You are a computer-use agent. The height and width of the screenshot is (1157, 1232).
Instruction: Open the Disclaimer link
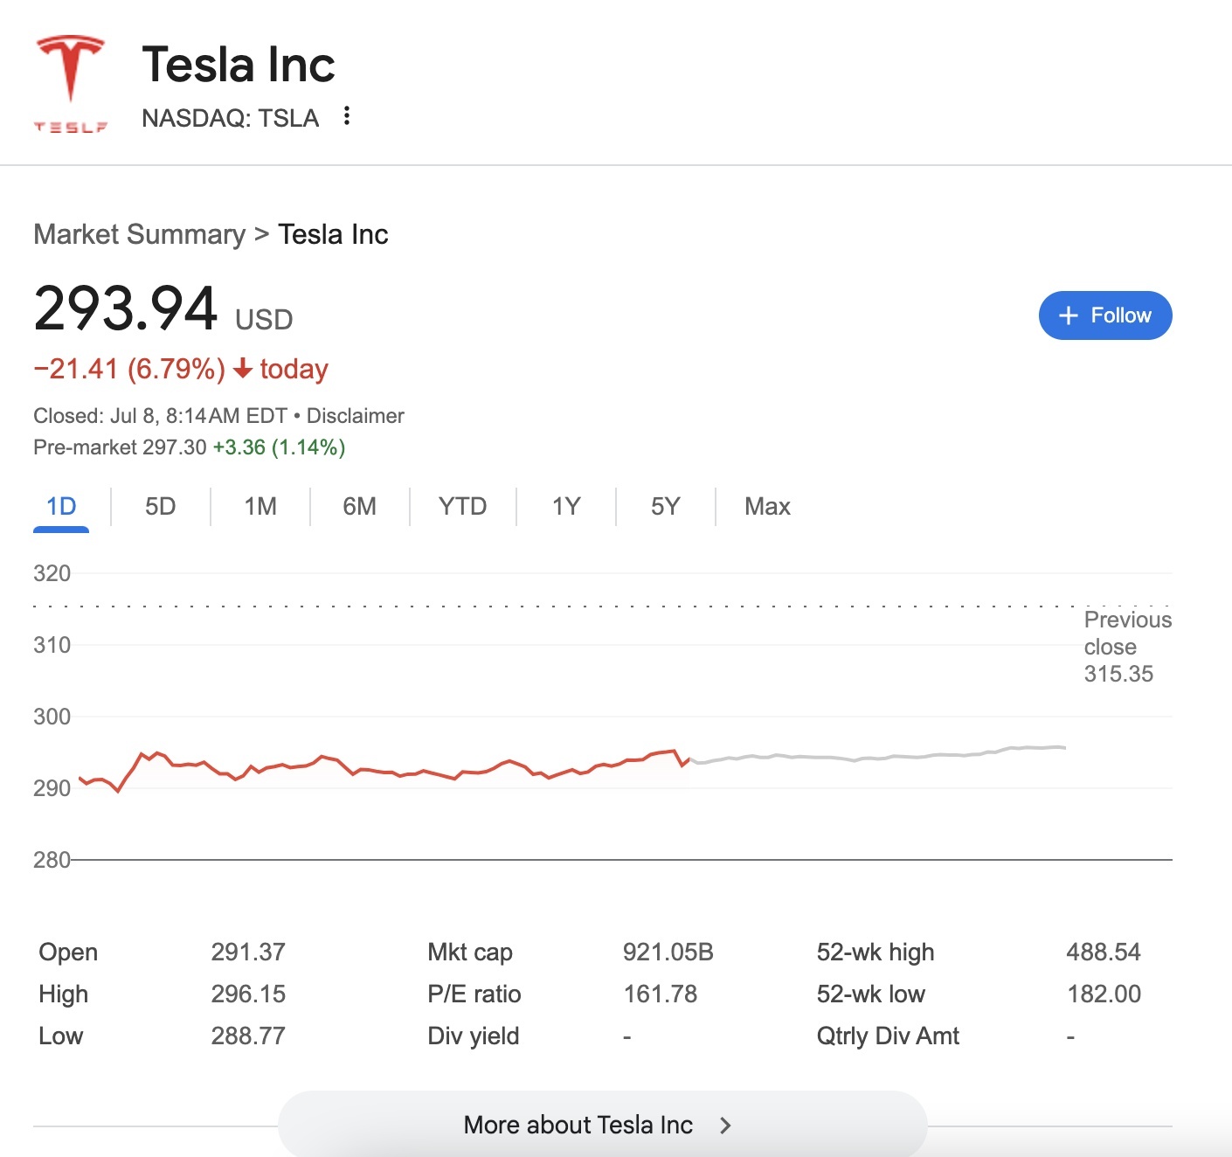pyautogui.click(x=355, y=416)
